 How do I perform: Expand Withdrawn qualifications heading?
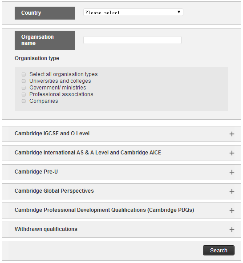pyautogui.click(x=46, y=229)
